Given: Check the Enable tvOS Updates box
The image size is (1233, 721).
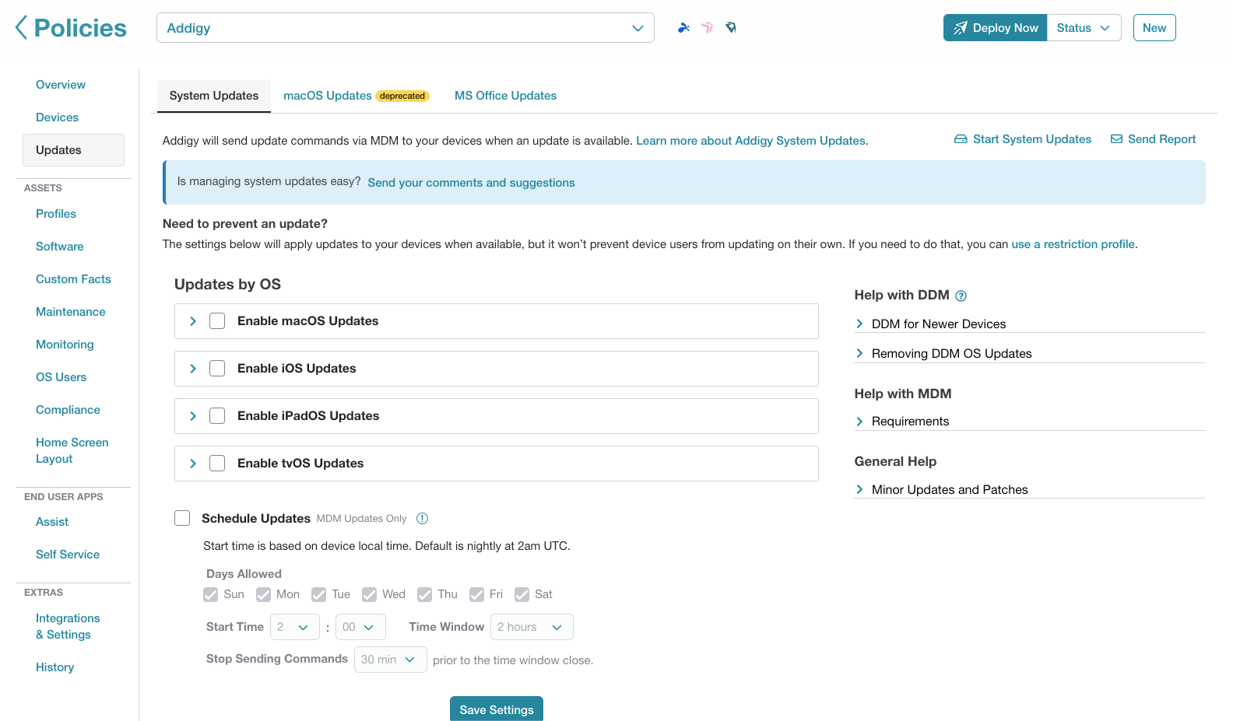Looking at the screenshot, I should coord(217,464).
